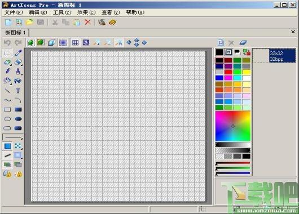Choose the filled ellipse tool

coord(18,119)
